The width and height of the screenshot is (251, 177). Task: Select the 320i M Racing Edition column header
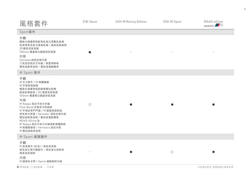point(131,22)
